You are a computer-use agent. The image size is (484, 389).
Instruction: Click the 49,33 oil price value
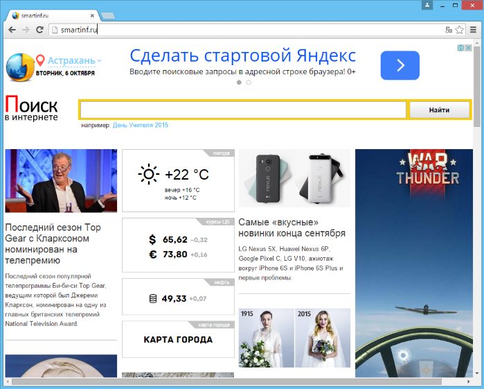point(174,299)
